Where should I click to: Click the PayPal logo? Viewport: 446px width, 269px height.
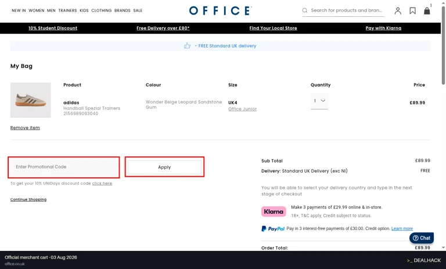pos(273,228)
